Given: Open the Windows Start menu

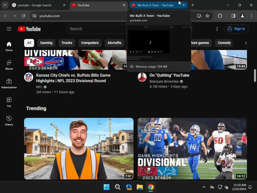Looking at the screenshot, I should (106, 187).
